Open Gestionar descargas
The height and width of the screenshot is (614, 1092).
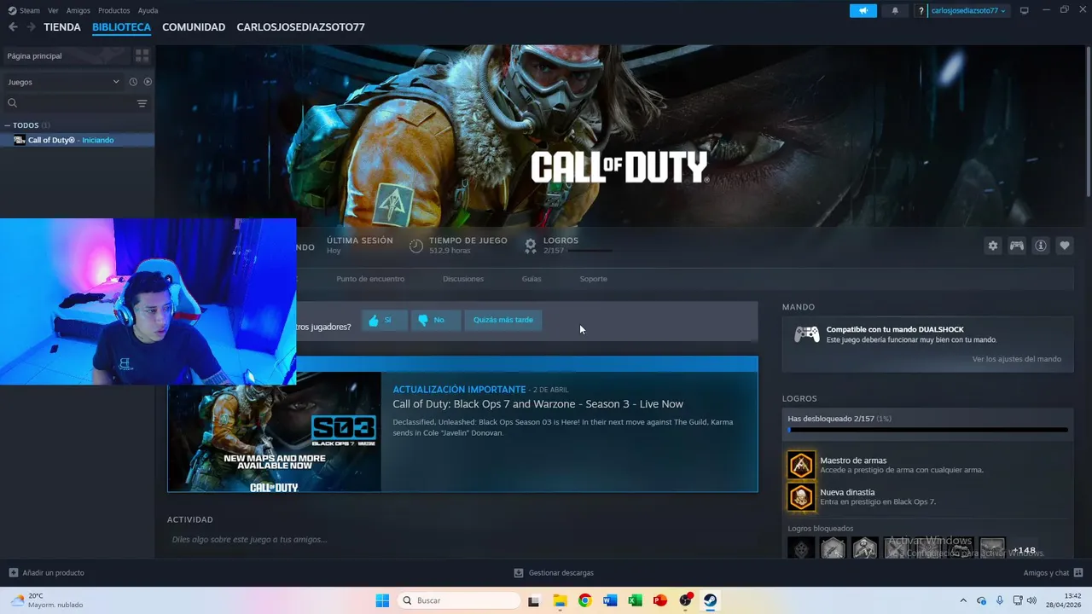pos(554,573)
